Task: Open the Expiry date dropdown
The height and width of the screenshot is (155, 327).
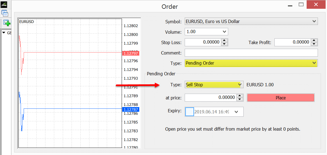Action: point(236,112)
